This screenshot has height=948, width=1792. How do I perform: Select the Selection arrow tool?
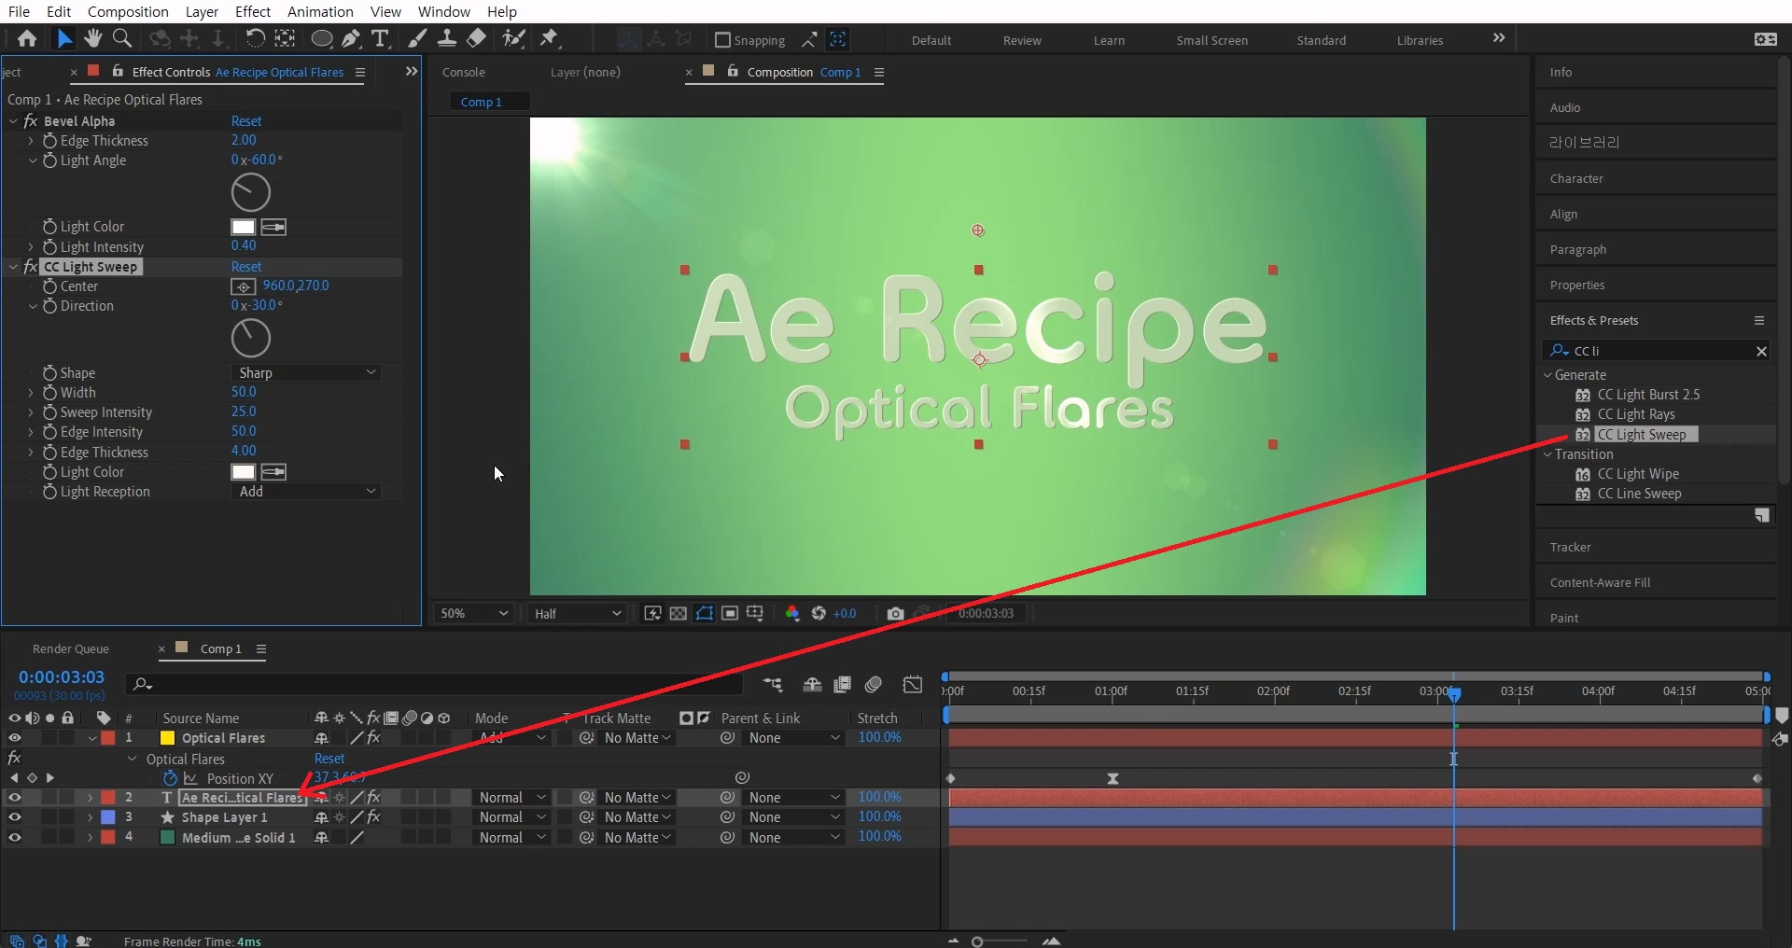tap(63, 38)
